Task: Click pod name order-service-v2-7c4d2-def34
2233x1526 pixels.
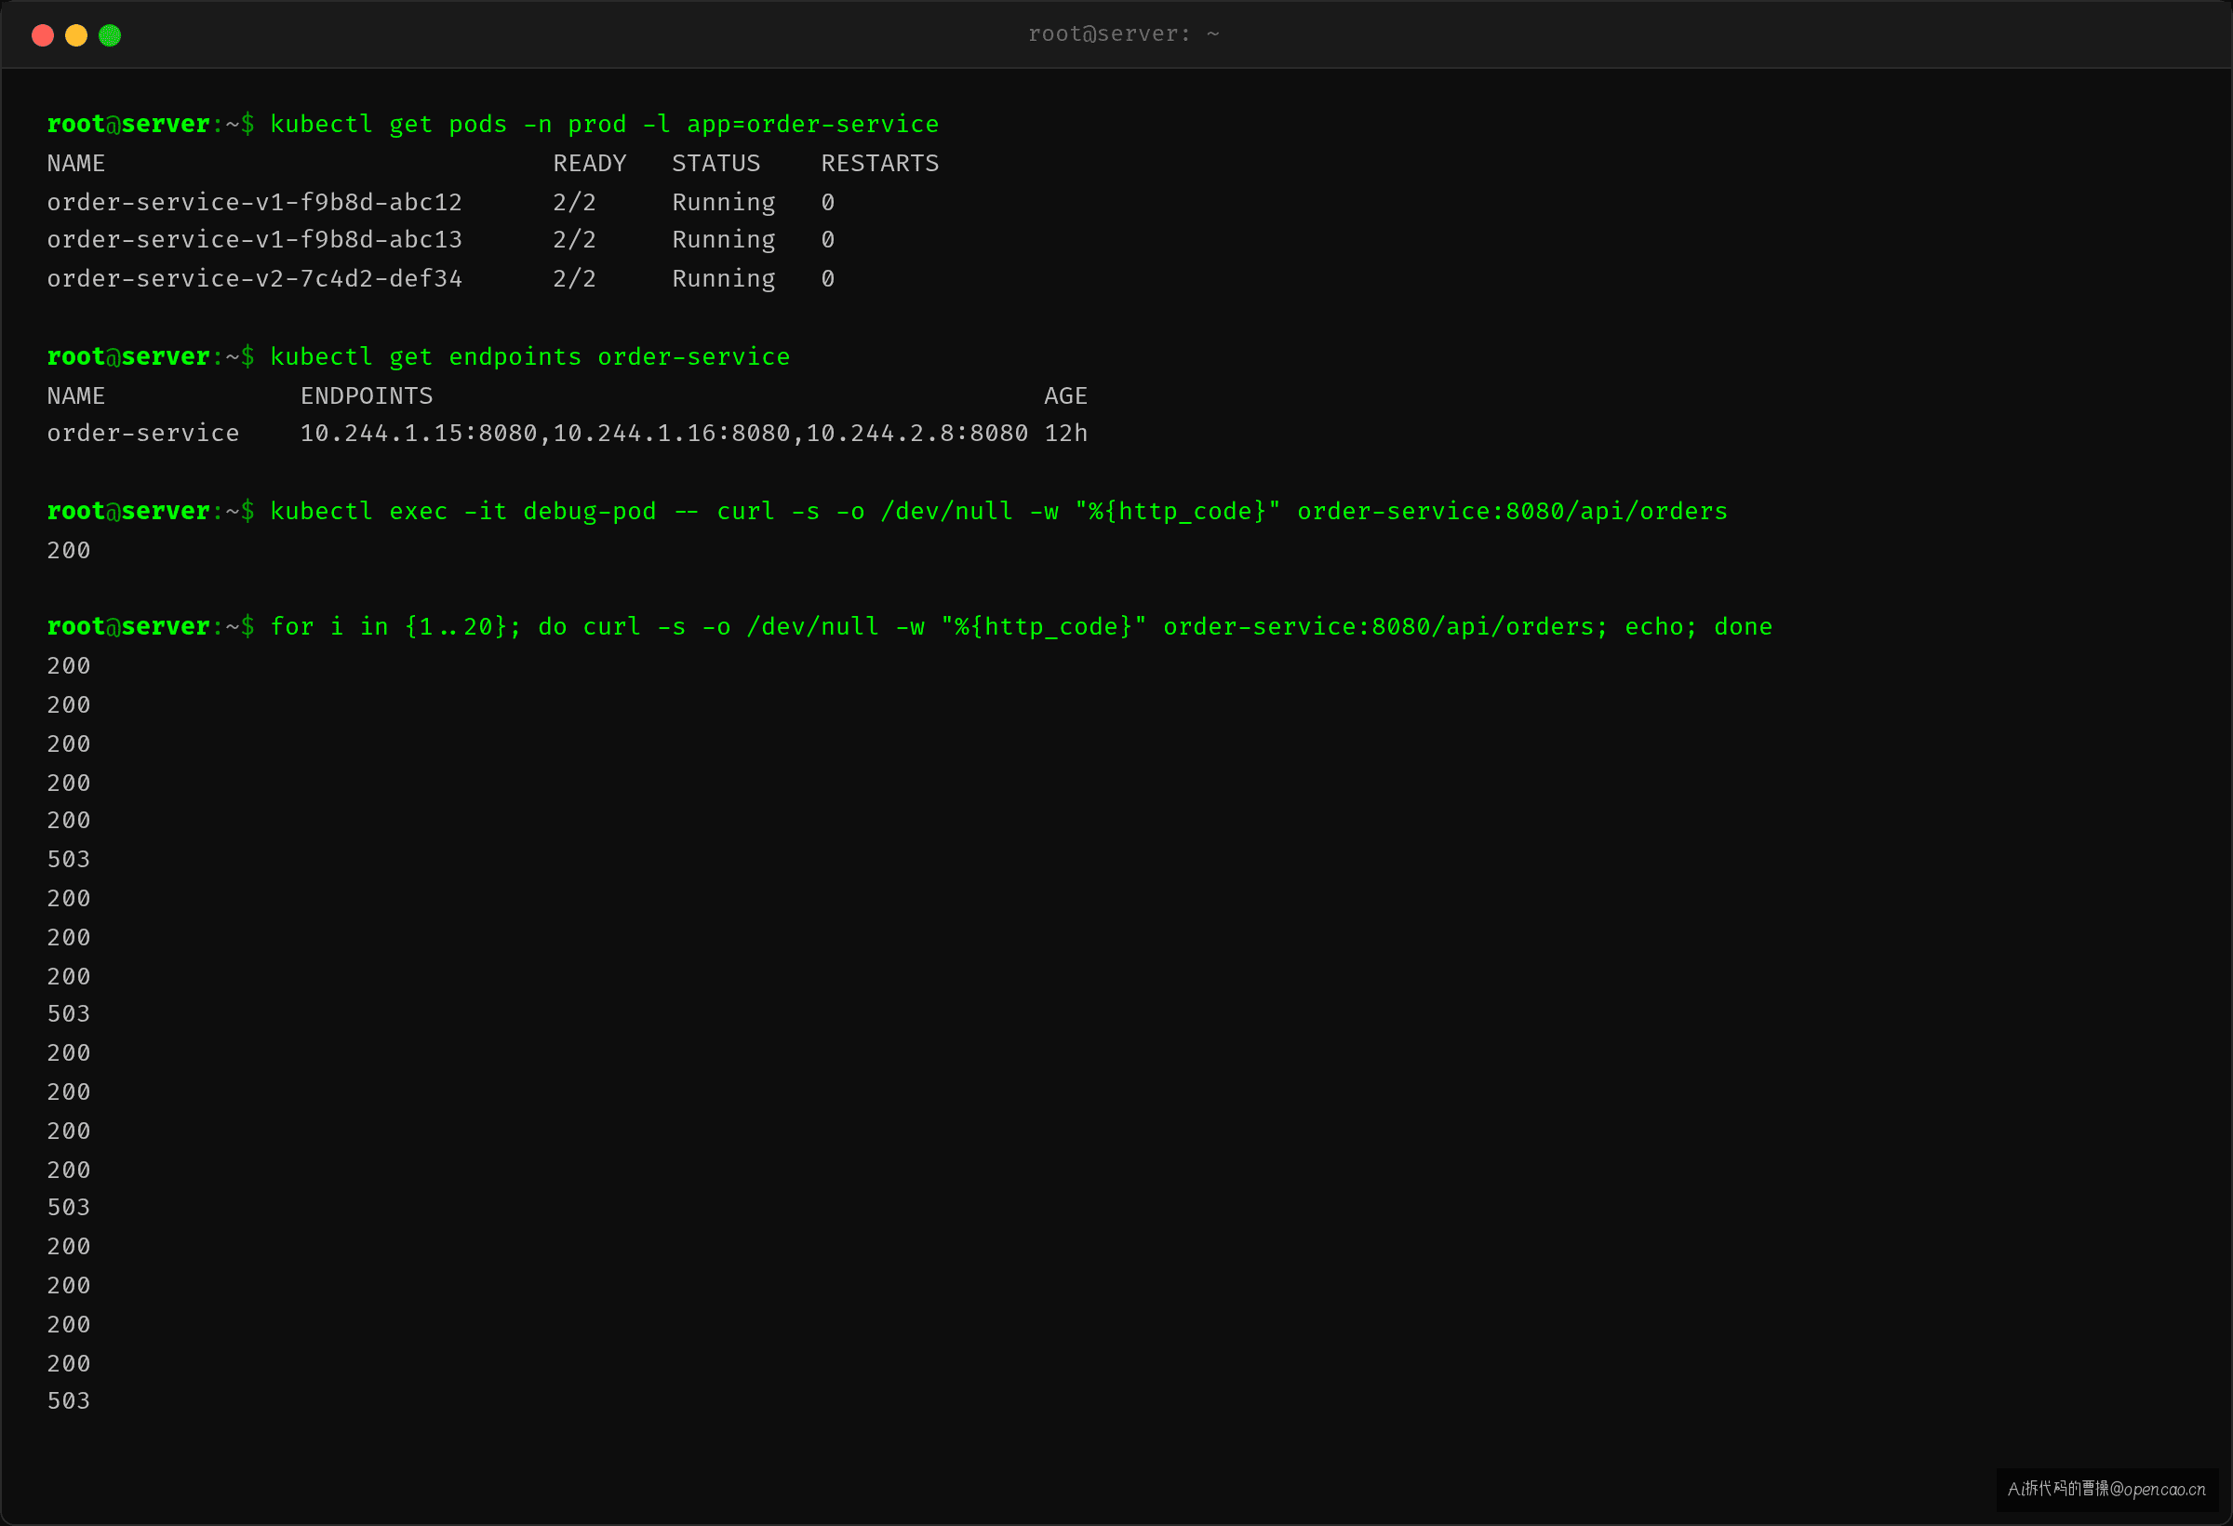Action: 255,280
